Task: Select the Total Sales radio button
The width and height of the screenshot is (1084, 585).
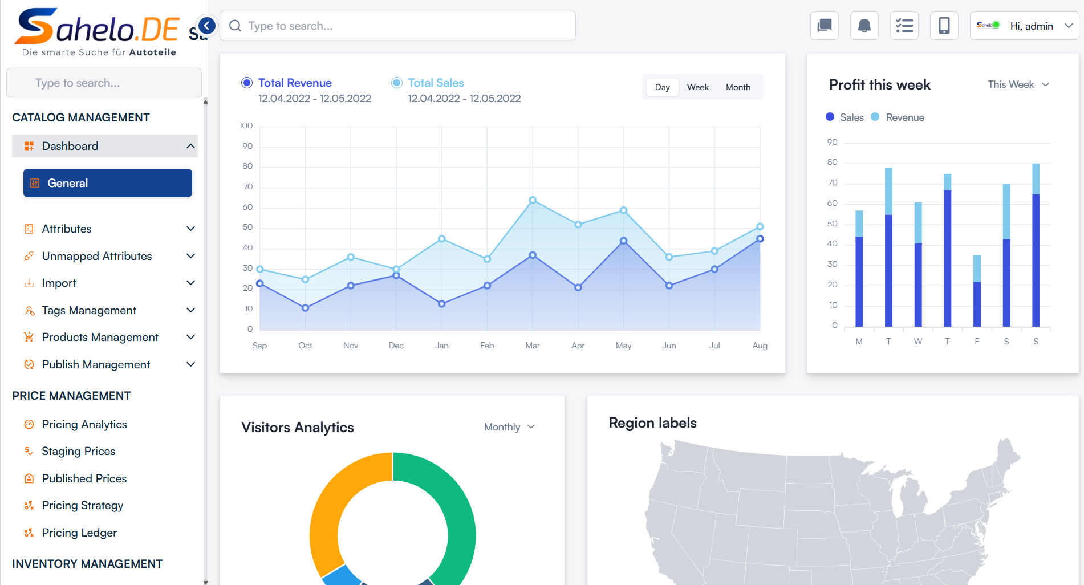Action: tap(397, 83)
